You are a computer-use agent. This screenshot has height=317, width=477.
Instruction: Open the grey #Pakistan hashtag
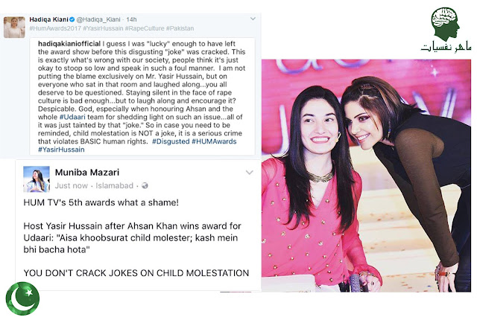pyautogui.click(x=180, y=28)
